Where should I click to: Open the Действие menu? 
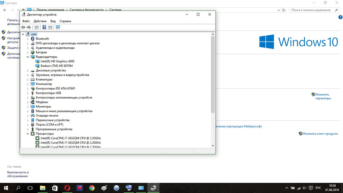[40, 21]
